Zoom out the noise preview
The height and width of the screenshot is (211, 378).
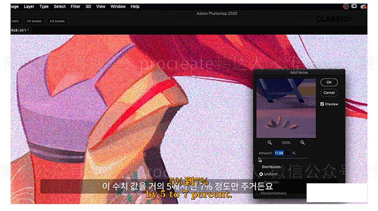point(270,143)
